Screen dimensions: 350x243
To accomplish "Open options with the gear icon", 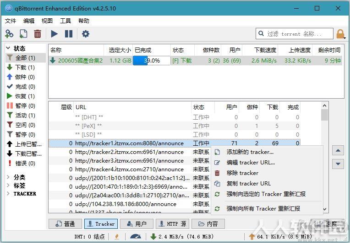I will pos(86,34).
